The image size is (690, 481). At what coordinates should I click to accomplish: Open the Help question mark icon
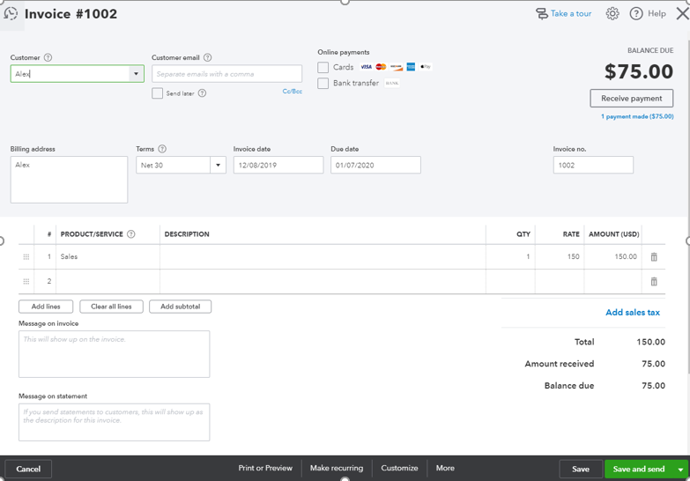(x=636, y=14)
